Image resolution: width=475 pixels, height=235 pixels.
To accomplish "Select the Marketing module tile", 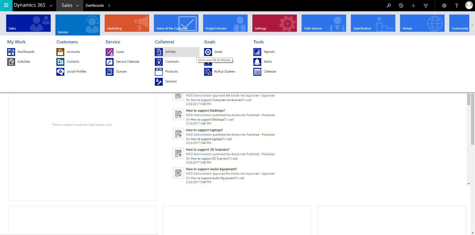I will tap(127, 23).
